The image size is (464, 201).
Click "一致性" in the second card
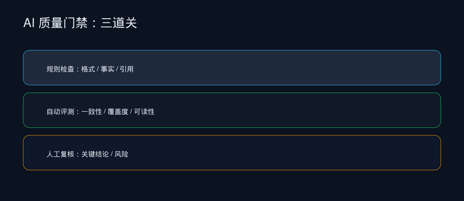[92, 112]
